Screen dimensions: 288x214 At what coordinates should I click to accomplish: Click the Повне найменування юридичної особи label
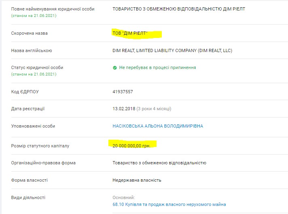point(53,9)
